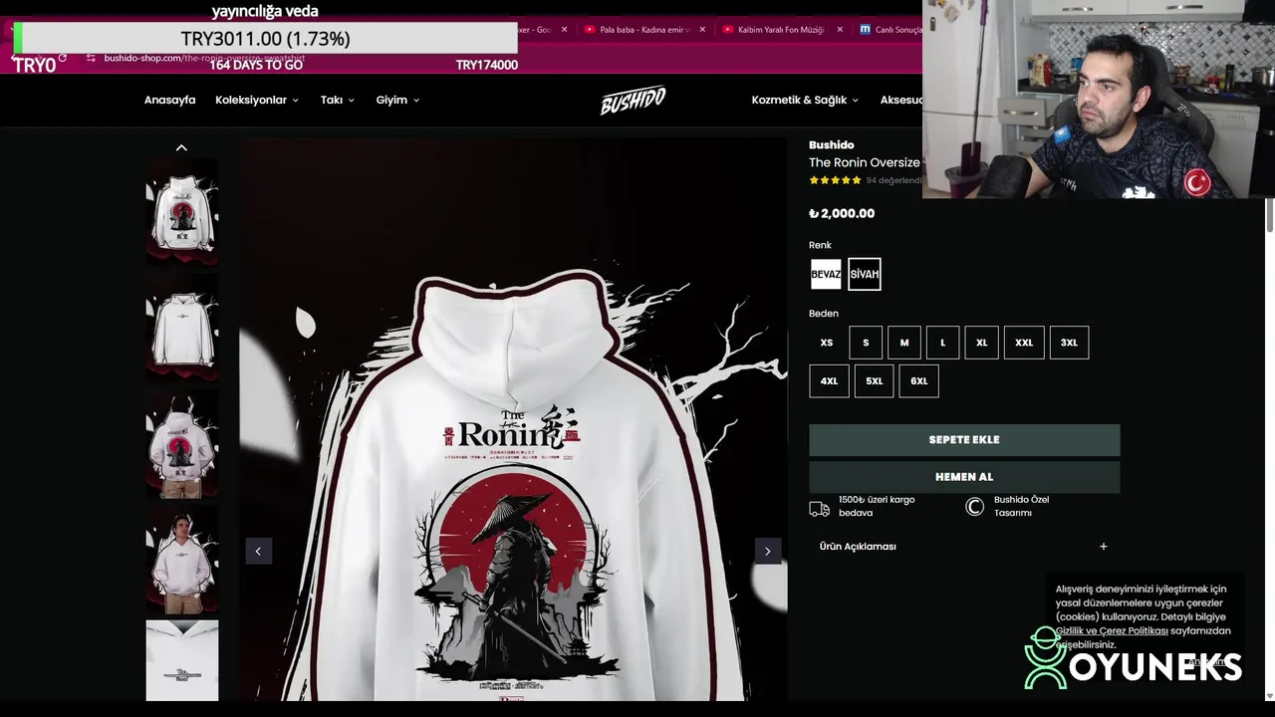Open the Giyim dropdown menu
Screen dimensions: 1275x717
(397, 100)
